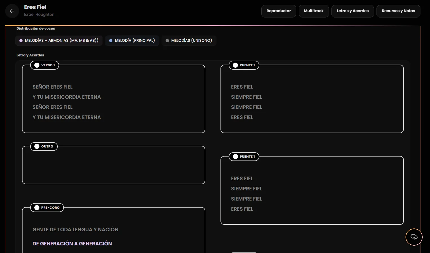Image resolution: width=430 pixels, height=253 pixels.
Task: Toggle the circle on the lower Puente 1
Action: pyautogui.click(x=235, y=157)
